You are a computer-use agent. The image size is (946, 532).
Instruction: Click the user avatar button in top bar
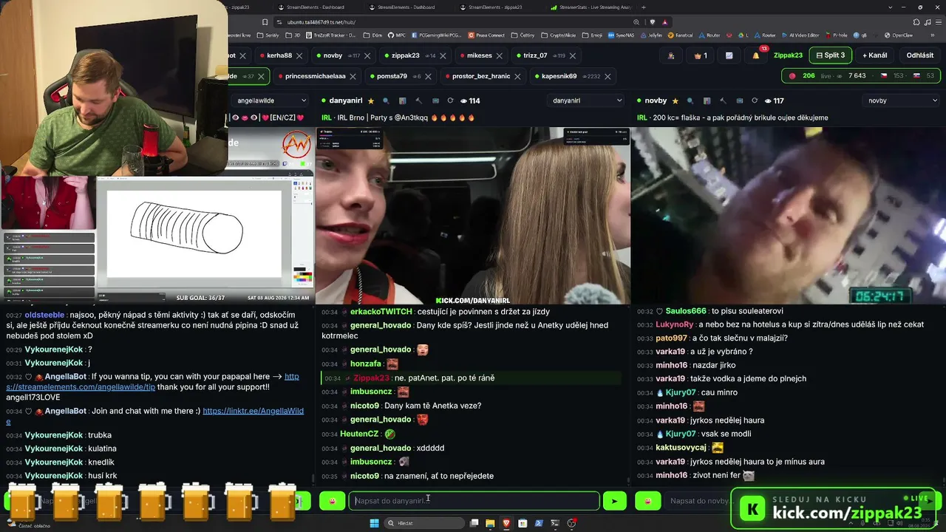tap(671, 55)
